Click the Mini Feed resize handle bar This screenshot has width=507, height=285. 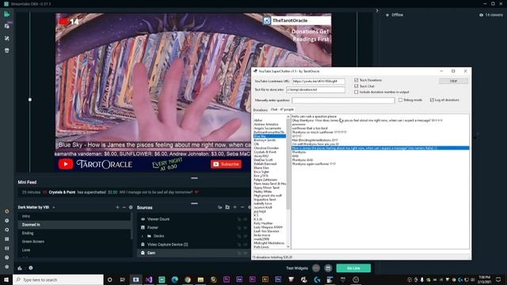[194, 178]
